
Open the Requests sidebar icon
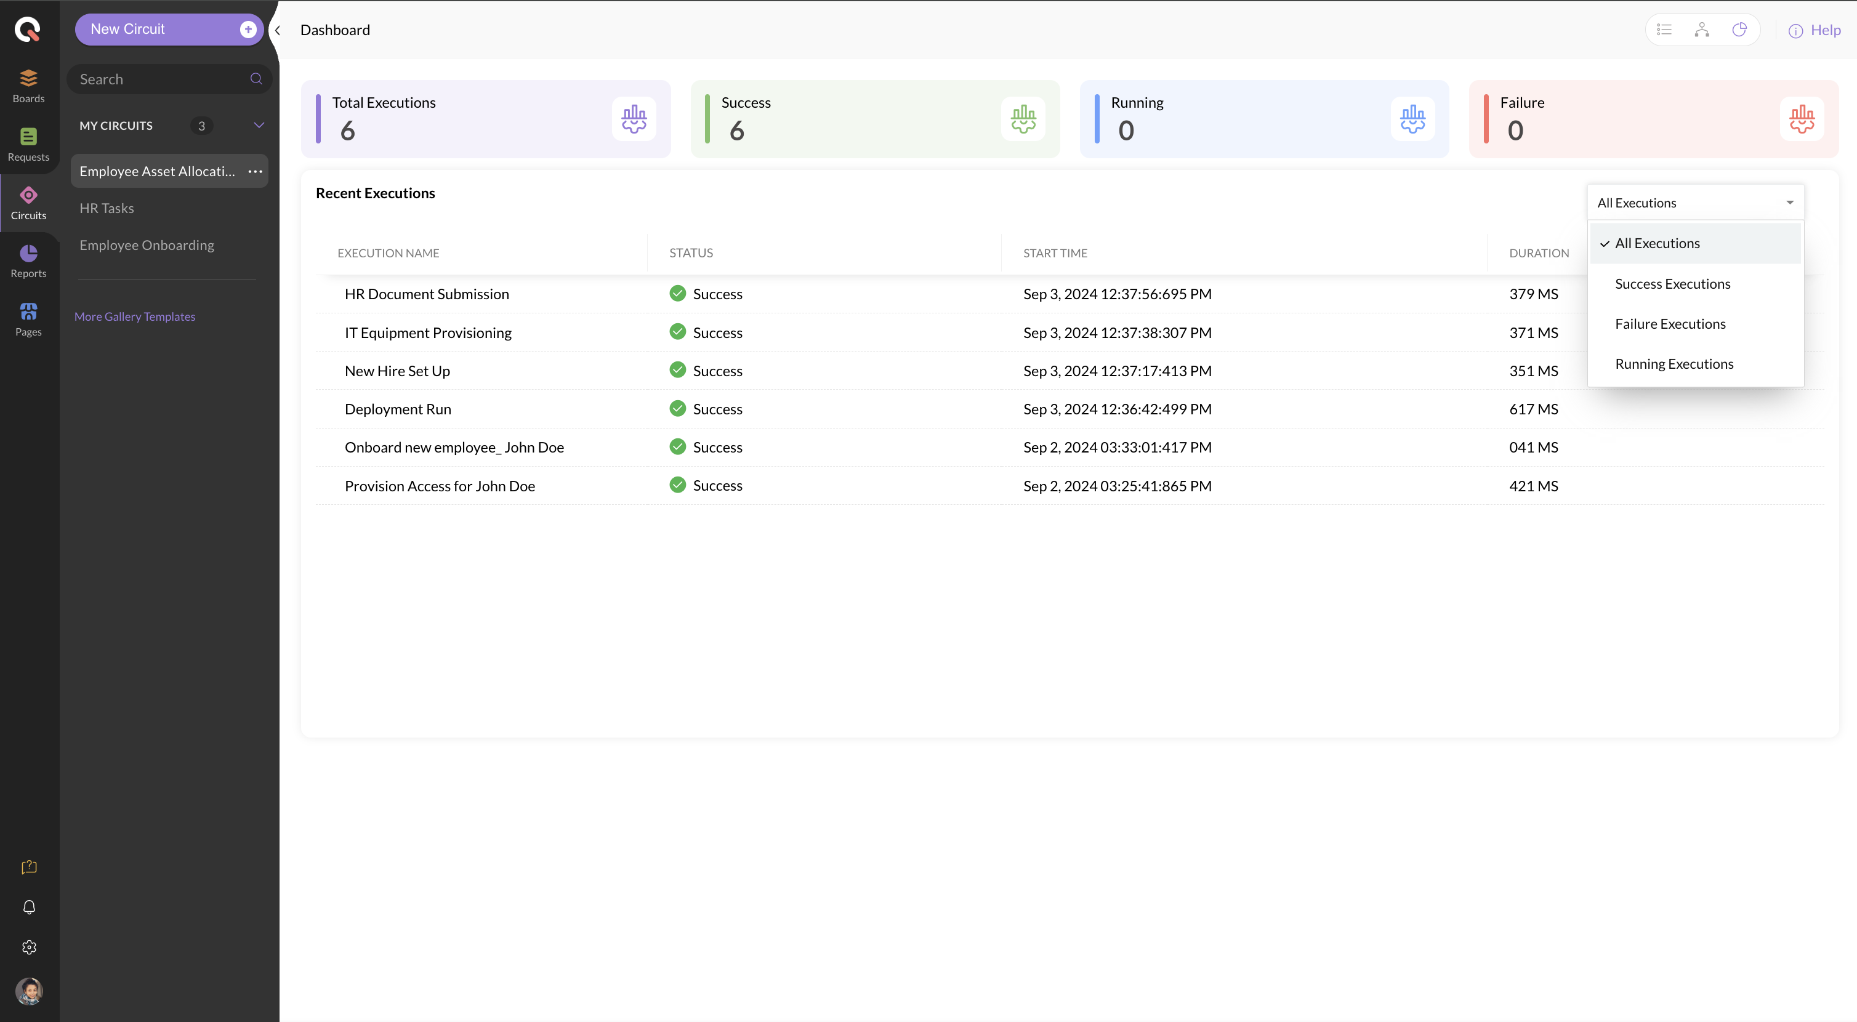tap(28, 143)
